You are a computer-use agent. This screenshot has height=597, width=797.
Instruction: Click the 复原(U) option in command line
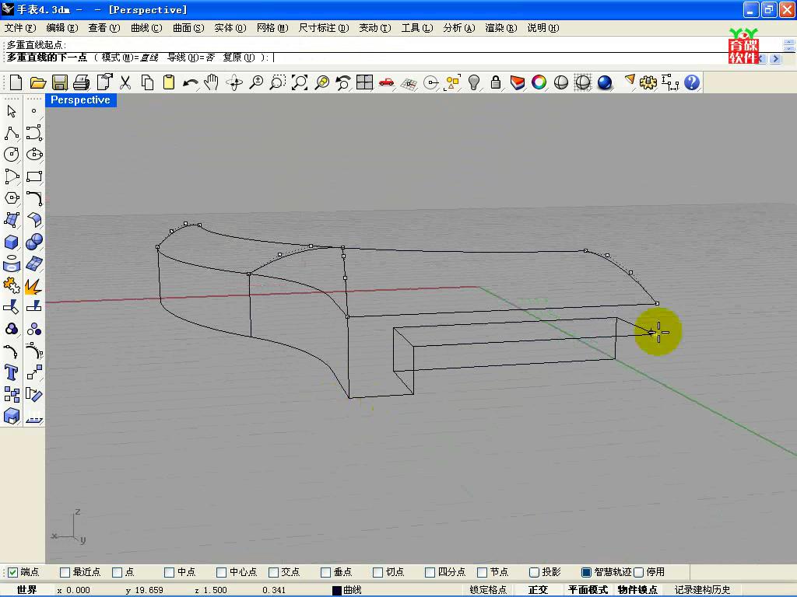click(x=240, y=58)
